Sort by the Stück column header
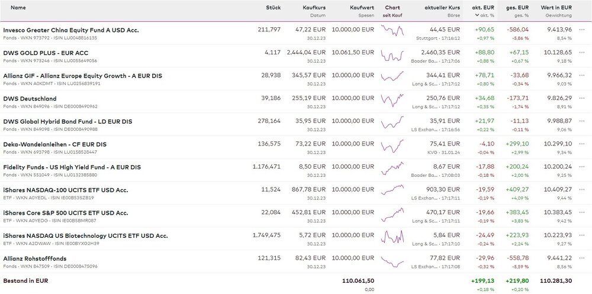This screenshot has width=592, height=294. click(273, 8)
